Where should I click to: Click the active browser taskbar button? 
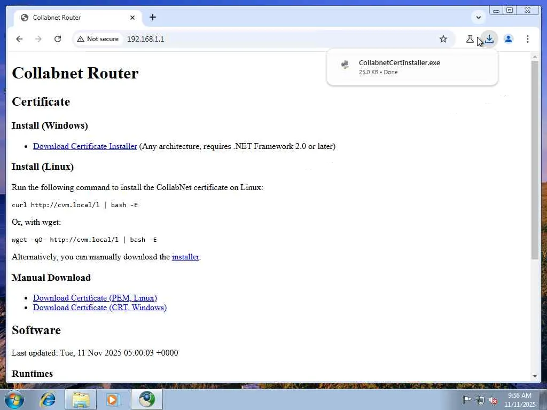147,399
